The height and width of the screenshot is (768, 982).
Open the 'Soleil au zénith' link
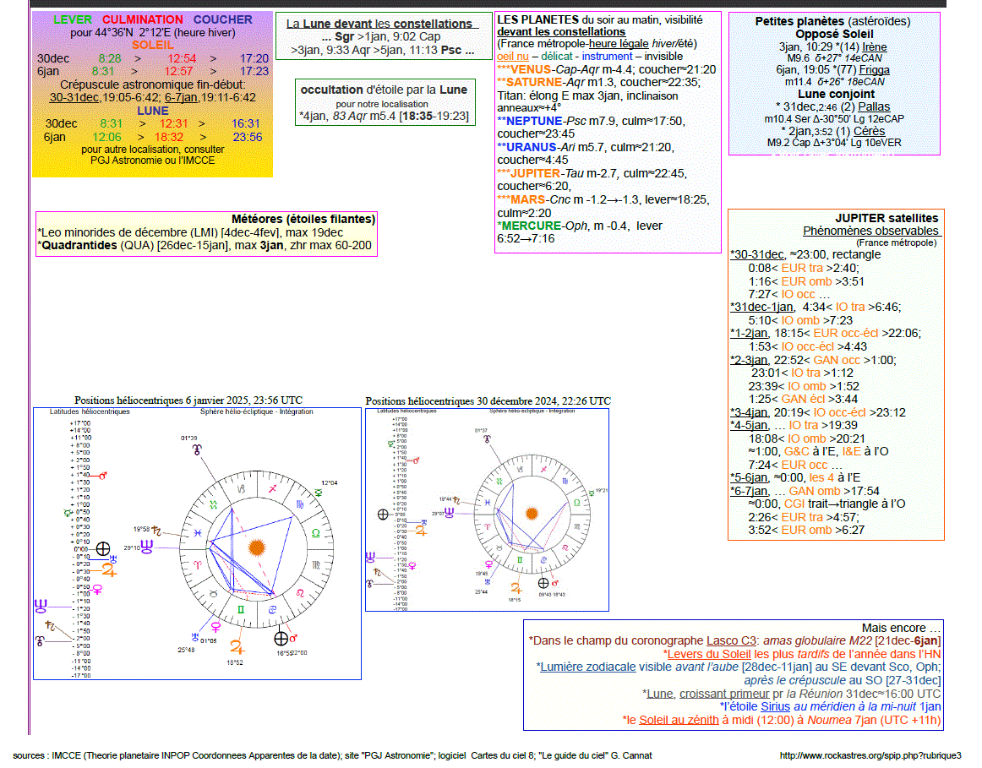click(679, 720)
